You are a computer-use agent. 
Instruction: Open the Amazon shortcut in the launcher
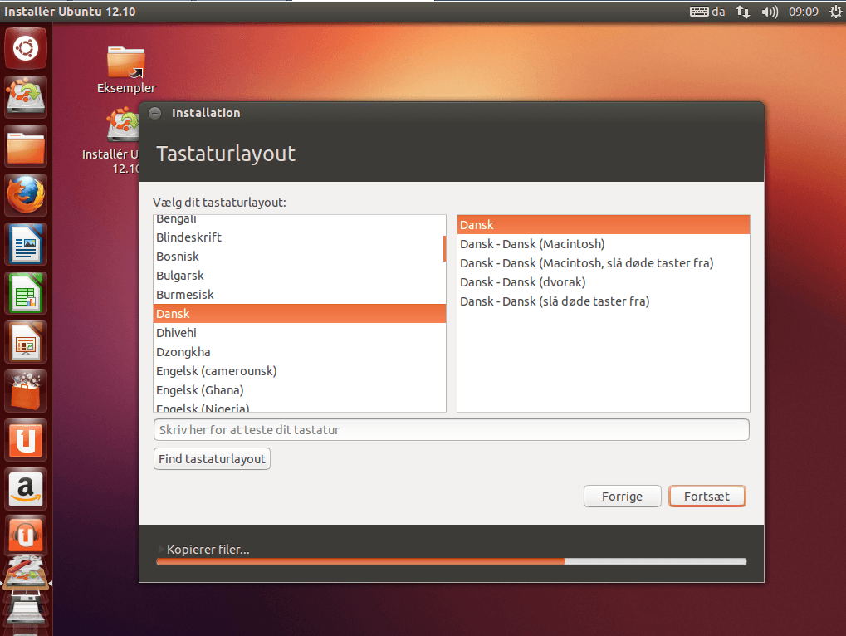coord(26,488)
